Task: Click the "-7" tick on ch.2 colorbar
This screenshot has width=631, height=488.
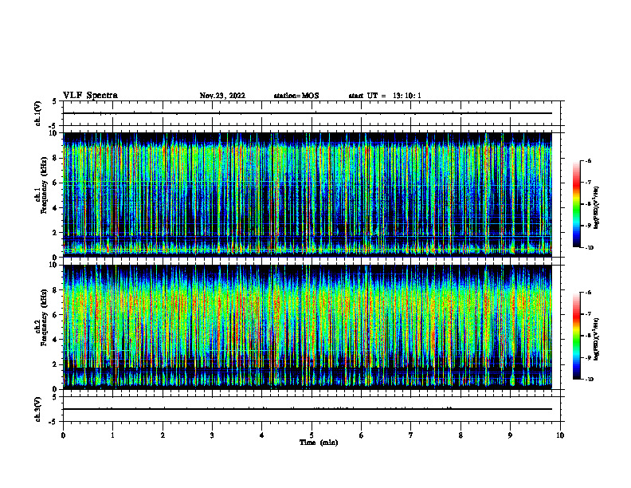Action: [x=588, y=314]
